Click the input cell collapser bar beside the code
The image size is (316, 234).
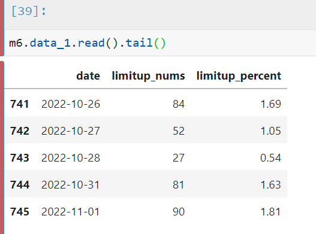pyautogui.click(x=2, y=28)
